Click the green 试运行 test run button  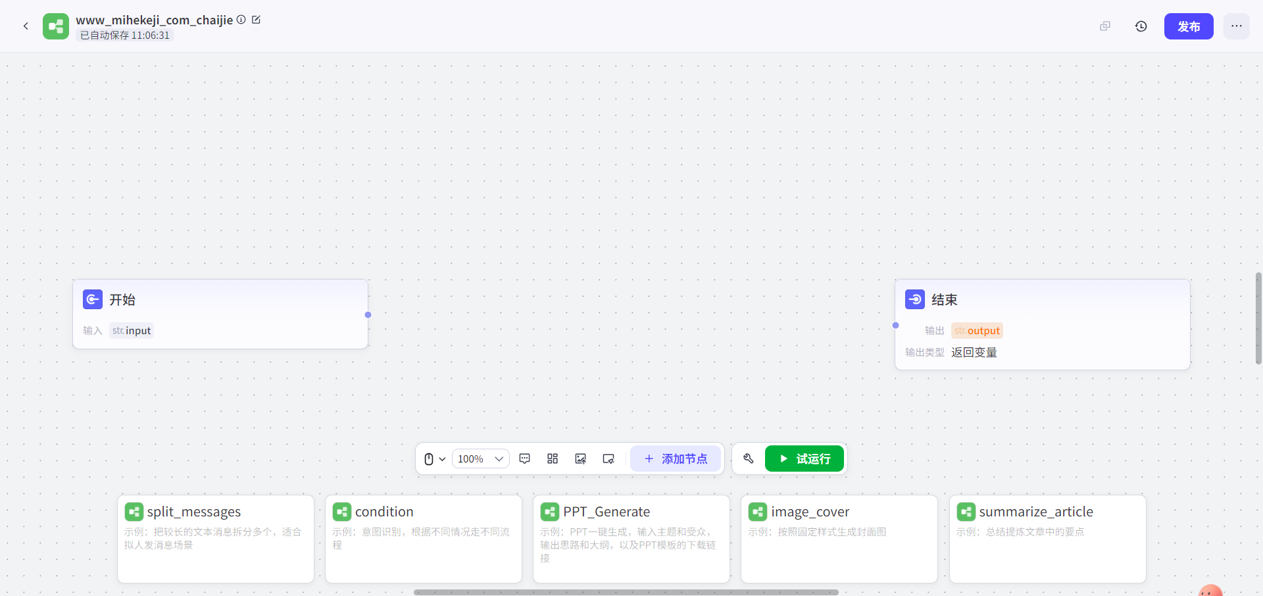pyautogui.click(x=804, y=459)
